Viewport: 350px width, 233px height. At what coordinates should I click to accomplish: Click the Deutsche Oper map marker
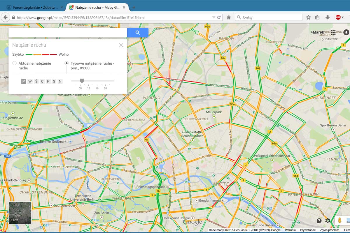pyautogui.click(x=51, y=205)
